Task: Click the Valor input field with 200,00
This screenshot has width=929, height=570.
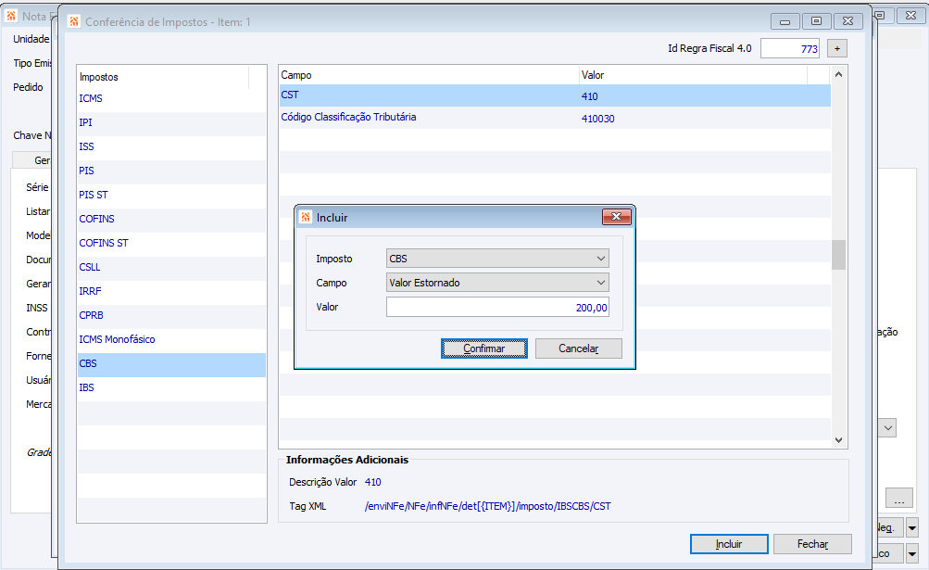Action: [x=497, y=307]
